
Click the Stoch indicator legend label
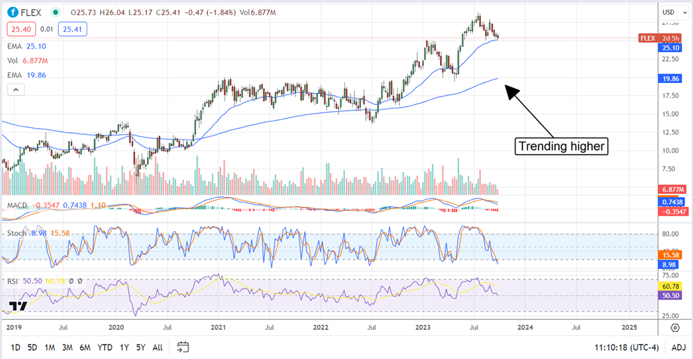16,233
